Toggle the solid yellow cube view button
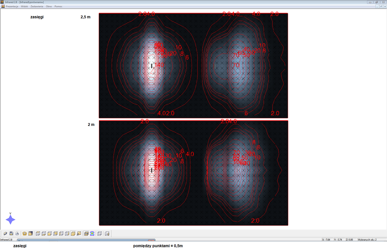387x251 pixels. 73,234
